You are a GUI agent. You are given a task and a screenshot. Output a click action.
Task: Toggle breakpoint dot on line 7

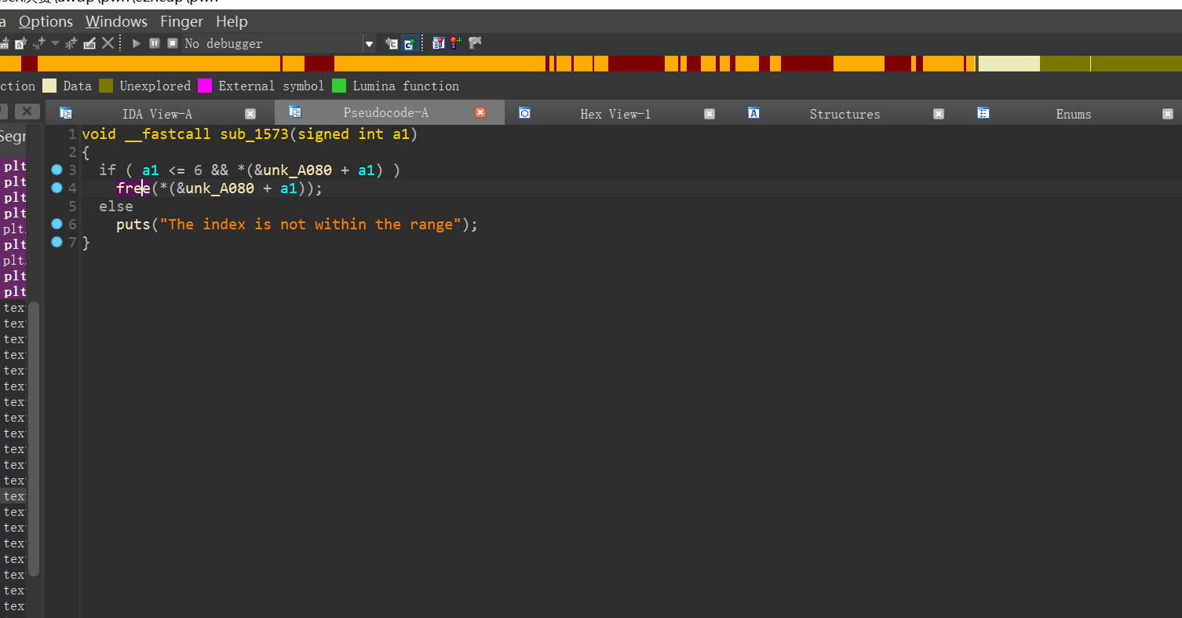57,242
